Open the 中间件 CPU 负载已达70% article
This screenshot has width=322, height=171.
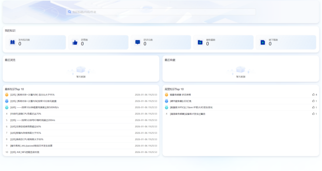[x=26, y=114]
